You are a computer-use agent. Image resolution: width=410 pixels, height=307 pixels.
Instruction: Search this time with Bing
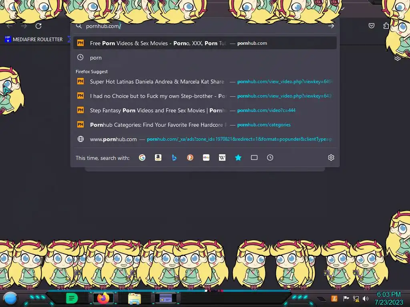tap(174, 157)
